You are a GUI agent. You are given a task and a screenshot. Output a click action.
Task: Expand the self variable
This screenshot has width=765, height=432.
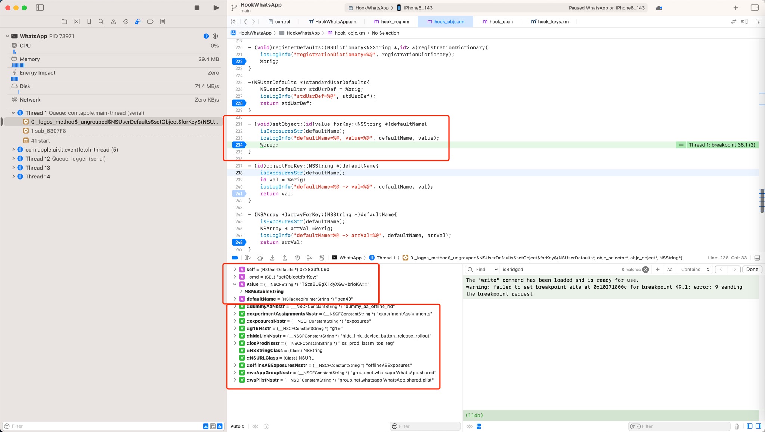[235, 270]
